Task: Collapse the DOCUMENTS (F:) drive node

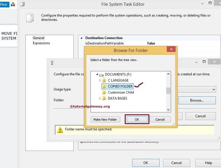Action: click(x=97, y=74)
